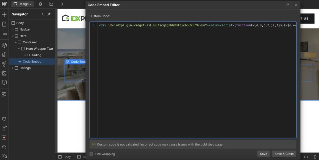
Task: Open the Pages panel icon
Action: (x=4, y=24)
